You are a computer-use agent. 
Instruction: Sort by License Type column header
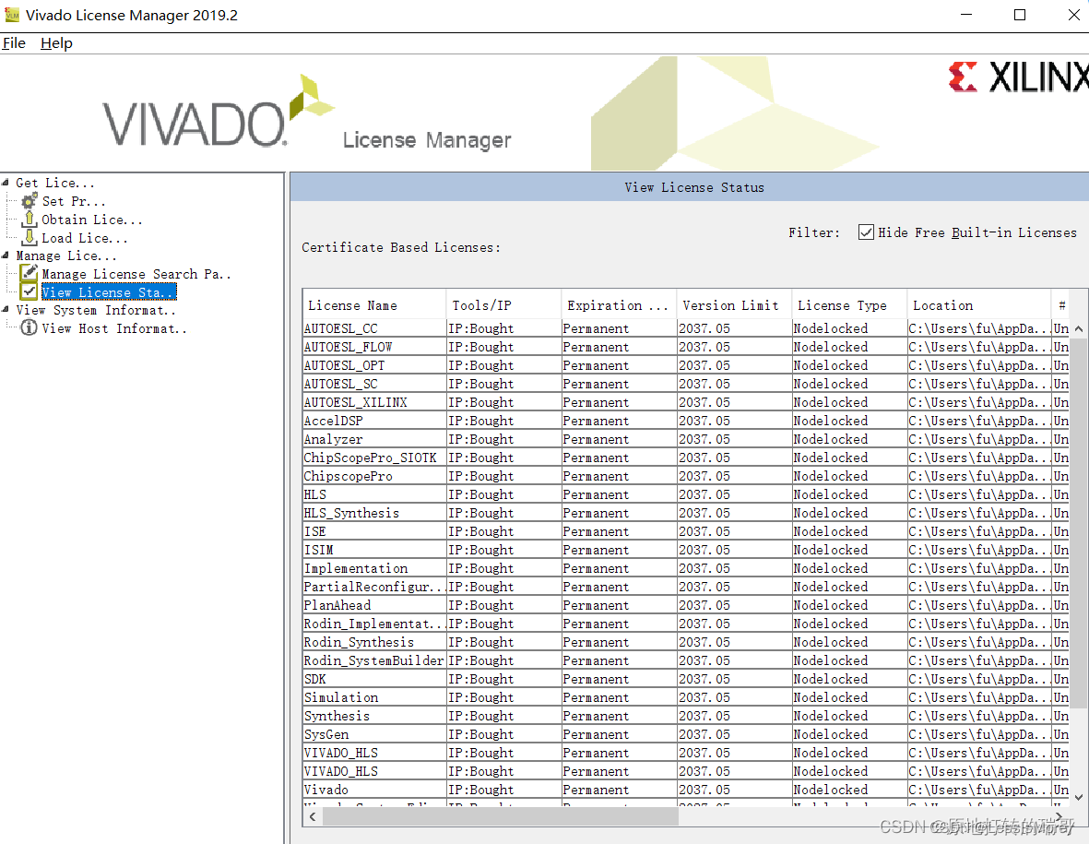[x=849, y=305]
